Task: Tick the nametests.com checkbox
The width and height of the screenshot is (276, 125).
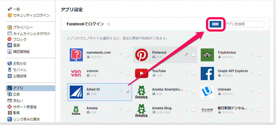Action: [x=128, y=55]
